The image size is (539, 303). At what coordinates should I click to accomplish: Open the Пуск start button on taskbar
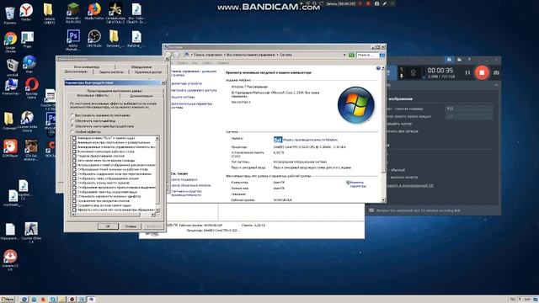pos(8,300)
